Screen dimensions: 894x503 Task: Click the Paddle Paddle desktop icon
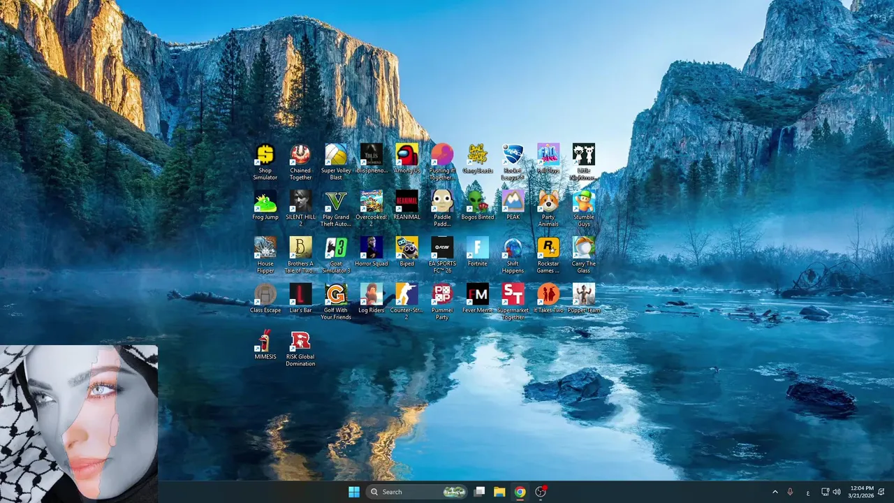(442, 208)
